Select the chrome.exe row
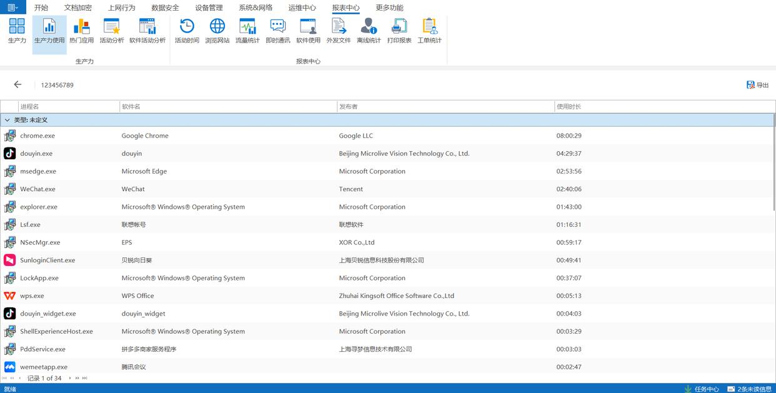The width and height of the screenshot is (776, 393). tap(37, 136)
